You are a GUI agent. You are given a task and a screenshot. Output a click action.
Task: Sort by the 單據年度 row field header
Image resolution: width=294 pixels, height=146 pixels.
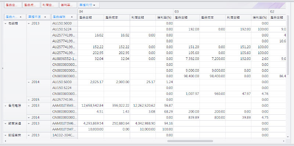(x=39, y=17)
